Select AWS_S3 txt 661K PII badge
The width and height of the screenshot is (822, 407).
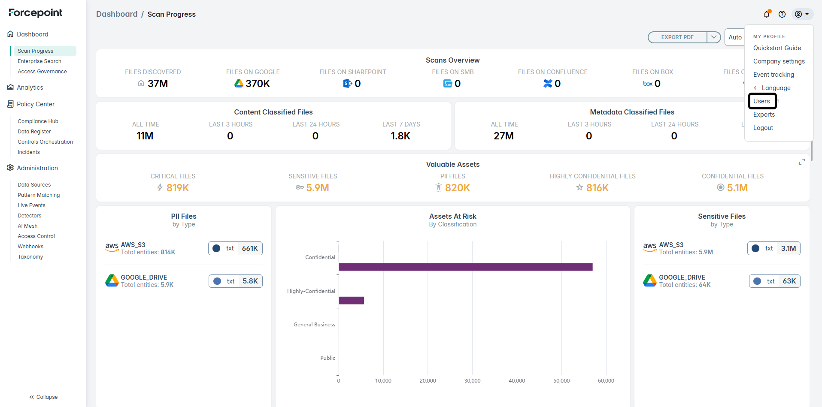(x=235, y=248)
